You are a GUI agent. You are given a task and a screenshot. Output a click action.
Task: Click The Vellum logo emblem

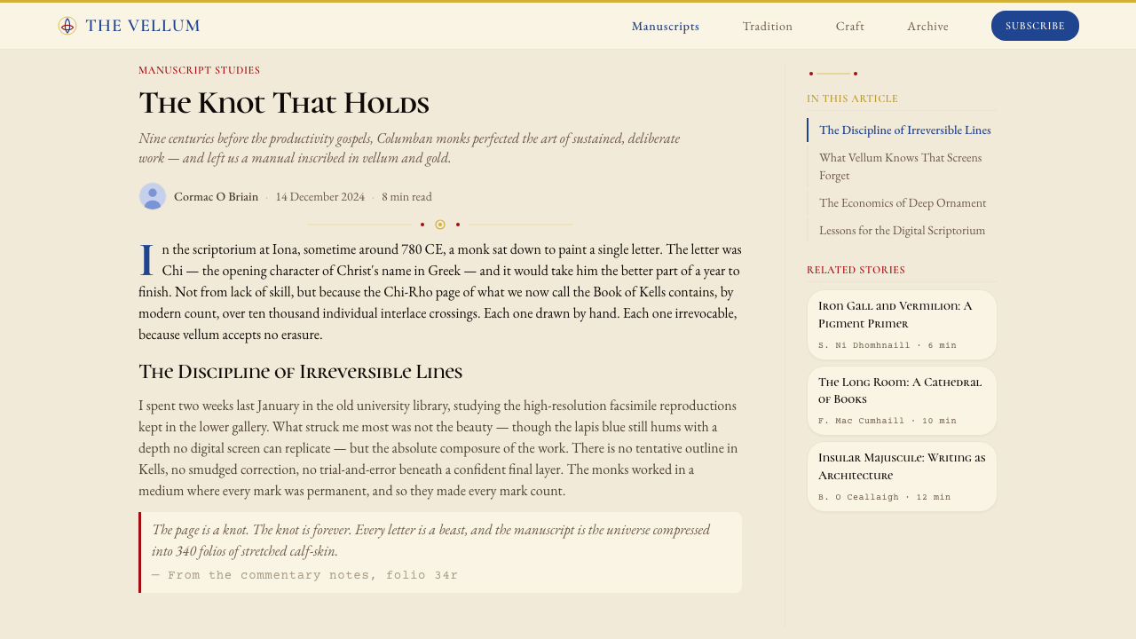click(x=67, y=26)
